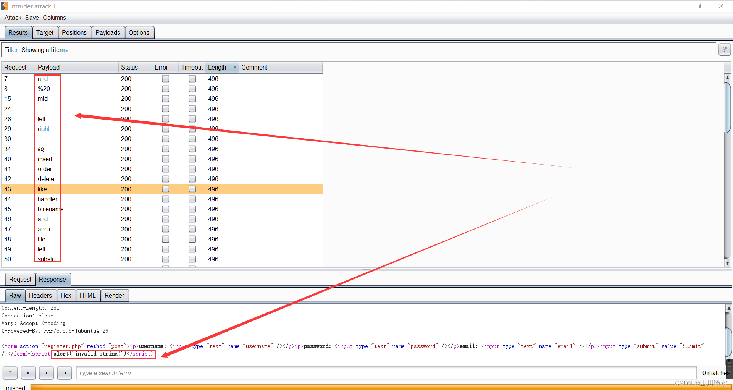This screenshot has height=390, width=733.
Task: Select the row with payload 'mid'
Action: coord(162,99)
